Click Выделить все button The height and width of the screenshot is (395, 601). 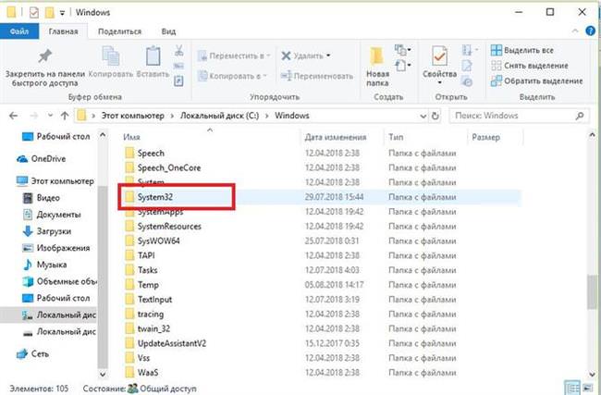click(522, 50)
